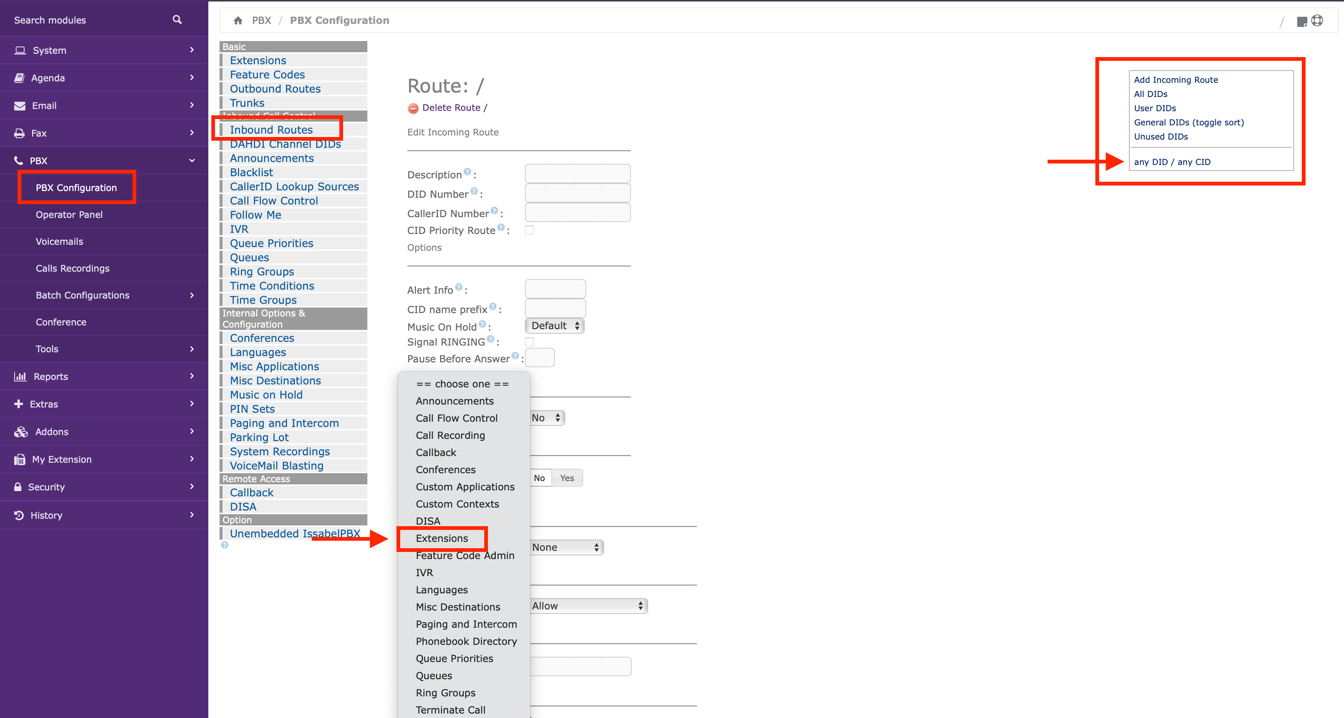Enable the CID Priority Route checkbox

(x=529, y=230)
